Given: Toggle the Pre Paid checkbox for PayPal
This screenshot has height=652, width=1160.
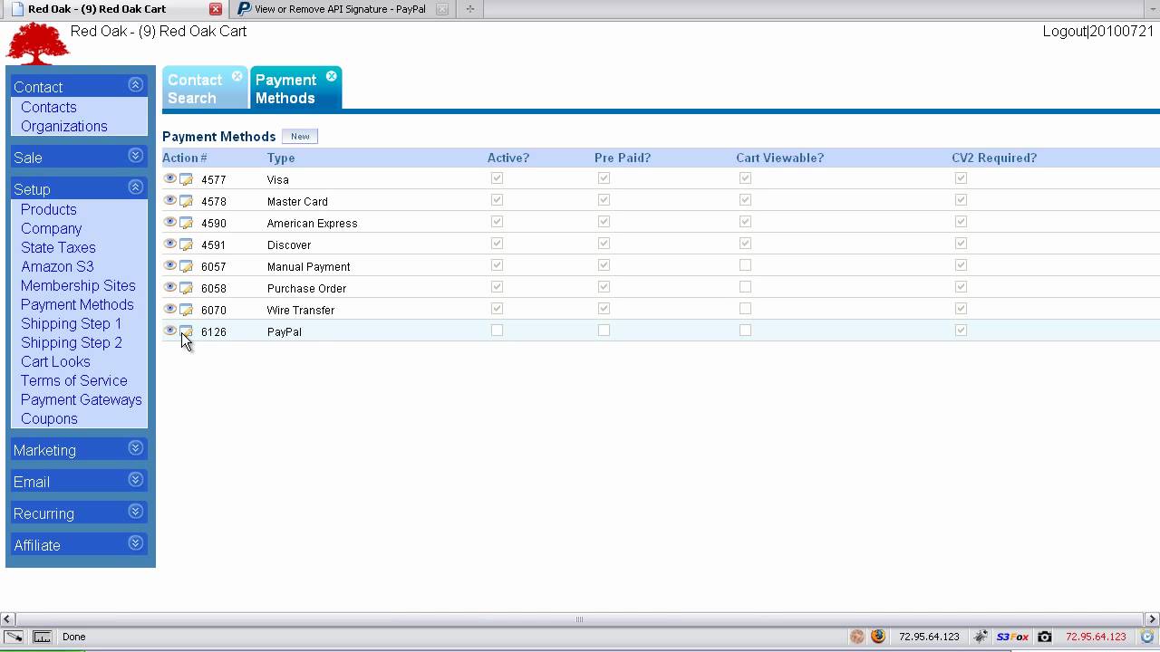Looking at the screenshot, I should pyautogui.click(x=604, y=331).
